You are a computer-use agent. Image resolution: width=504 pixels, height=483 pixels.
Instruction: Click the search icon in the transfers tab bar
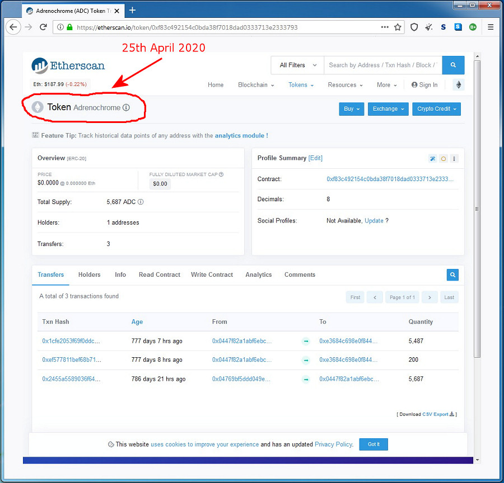coord(452,274)
